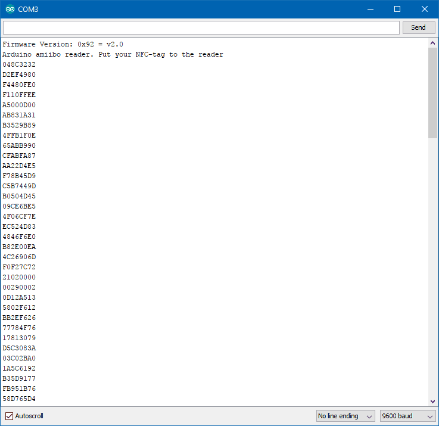Click the output line 1A5C6192
The height and width of the screenshot is (426, 439).
(19, 368)
